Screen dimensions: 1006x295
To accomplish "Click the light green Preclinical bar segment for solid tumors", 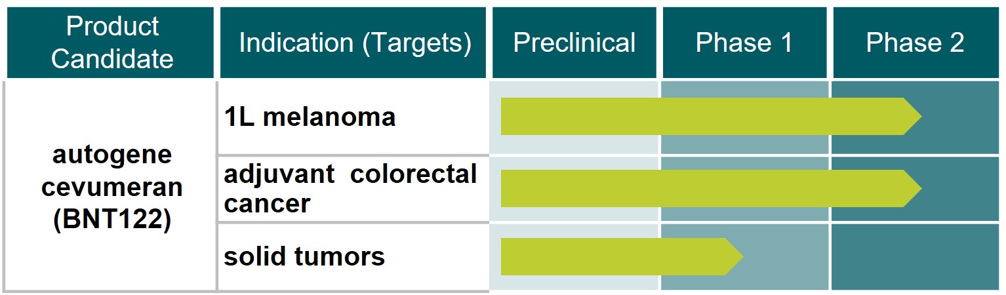I will click(577, 256).
